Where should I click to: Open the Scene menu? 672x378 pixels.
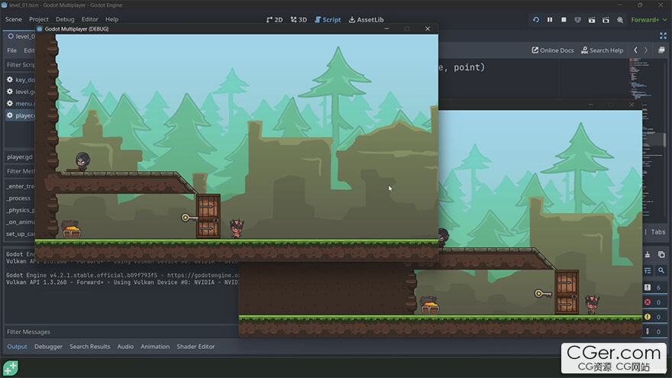tap(13, 19)
